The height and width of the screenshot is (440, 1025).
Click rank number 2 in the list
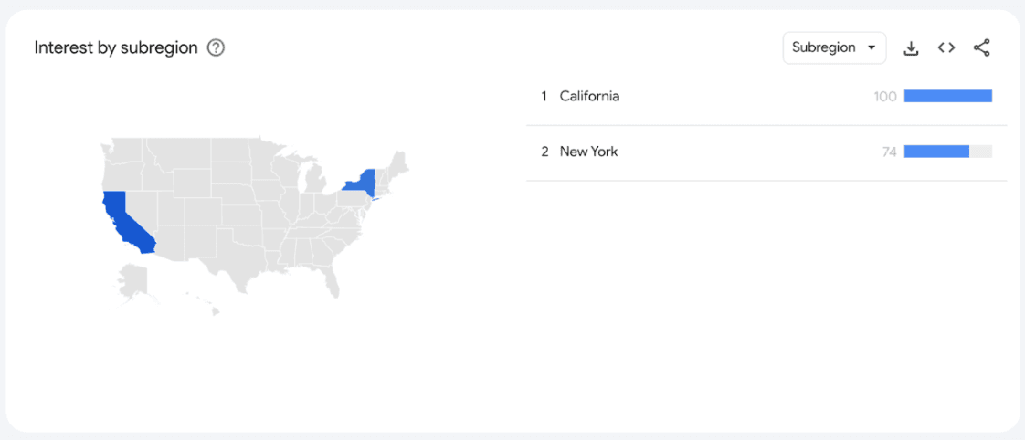[x=544, y=152]
